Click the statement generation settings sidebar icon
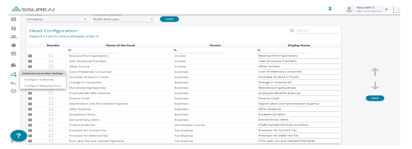 tap(13, 74)
